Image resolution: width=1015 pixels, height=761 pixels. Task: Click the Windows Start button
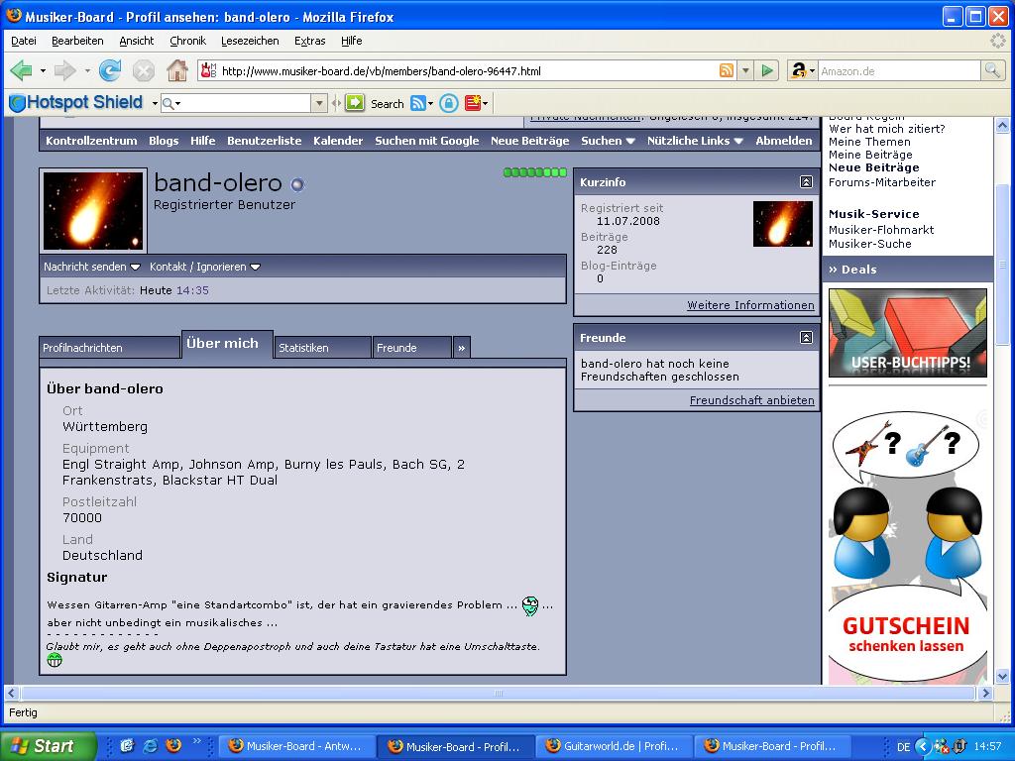[x=48, y=746]
